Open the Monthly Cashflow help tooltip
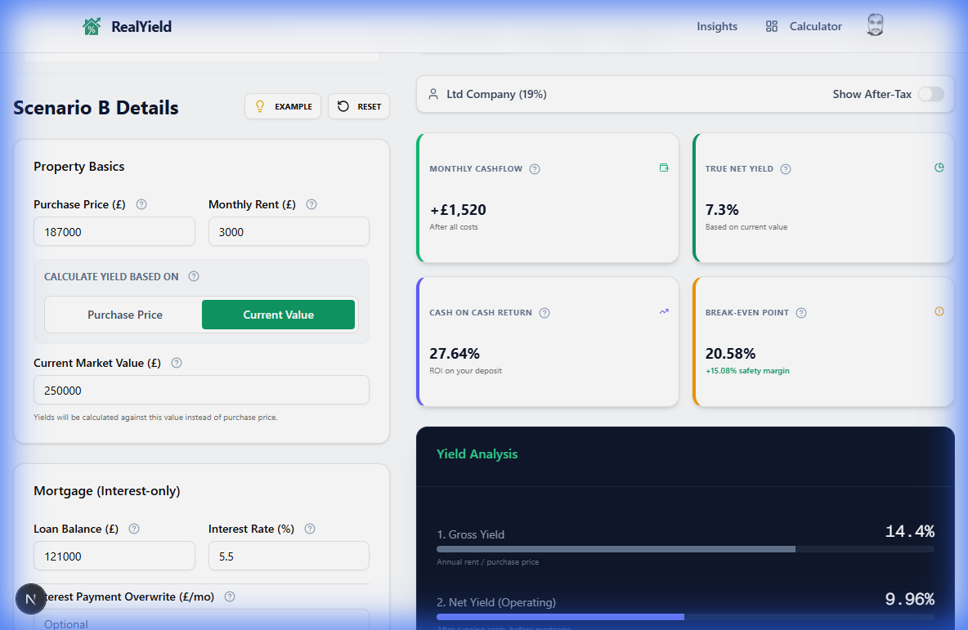 click(534, 169)
